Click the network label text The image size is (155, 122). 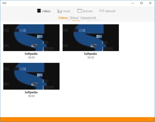point(110,11)
